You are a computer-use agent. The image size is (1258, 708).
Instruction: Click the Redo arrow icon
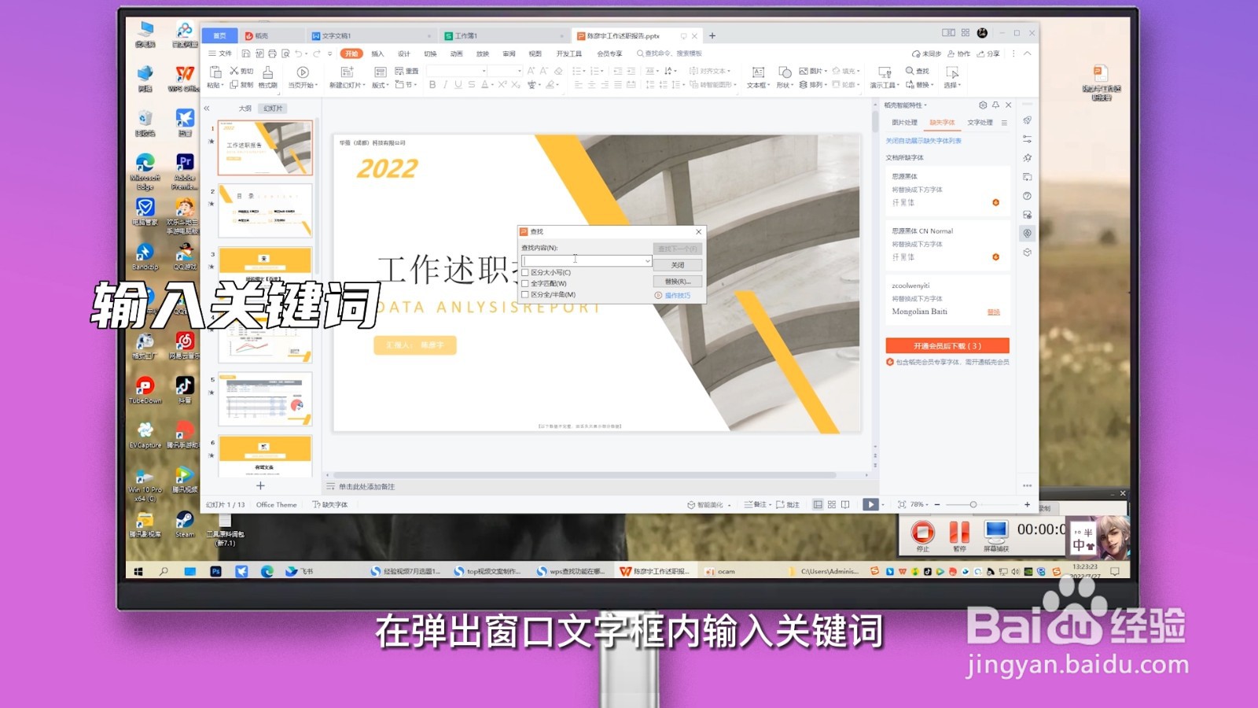coord(316,53)
